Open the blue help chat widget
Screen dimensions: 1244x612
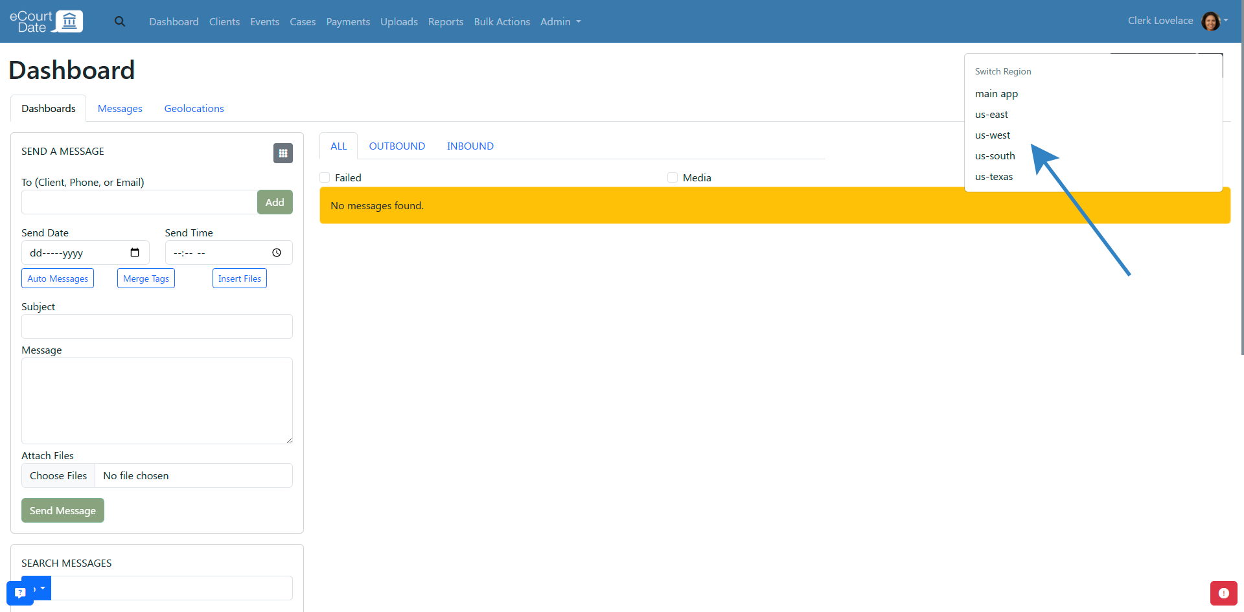tap(20, 593)
